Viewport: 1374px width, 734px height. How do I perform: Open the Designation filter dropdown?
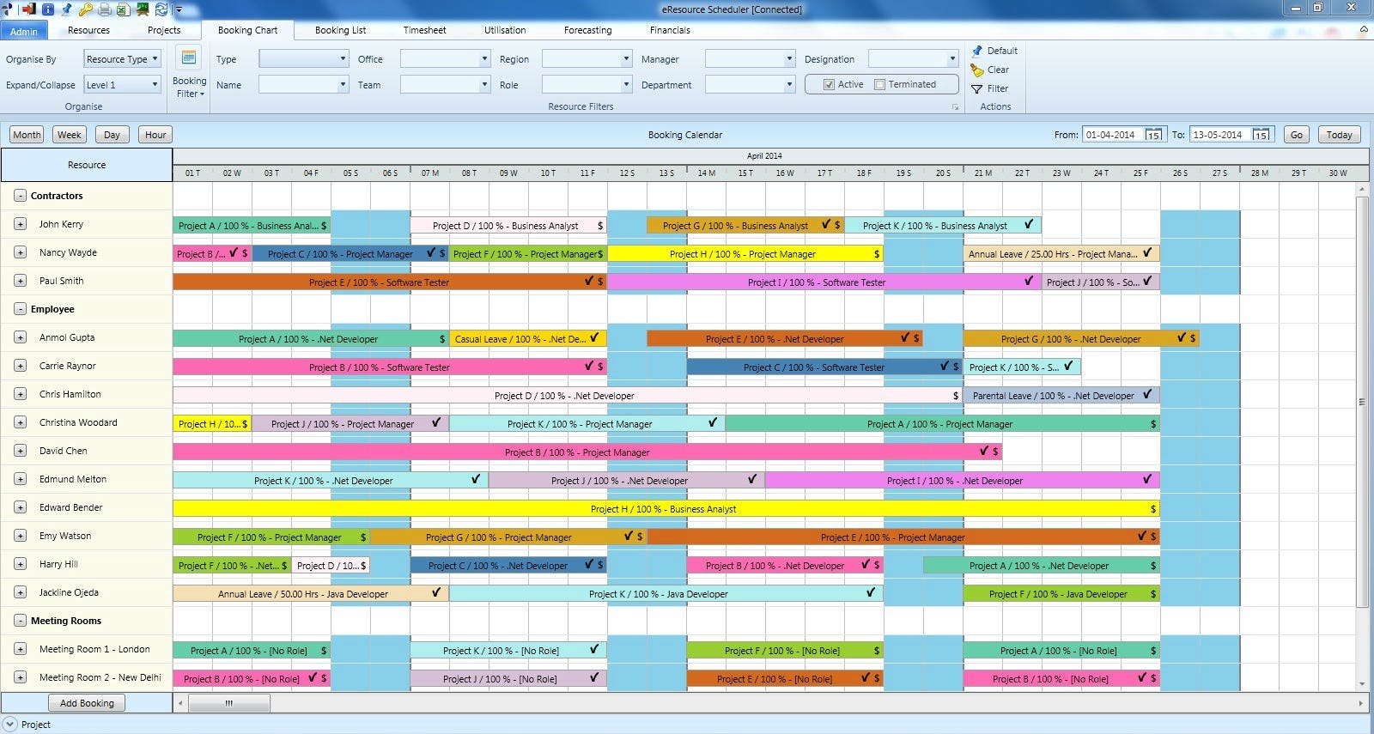(x=913, y=59)
